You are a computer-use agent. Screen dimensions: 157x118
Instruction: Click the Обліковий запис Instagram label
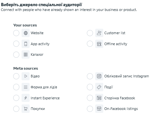[126, 76]
